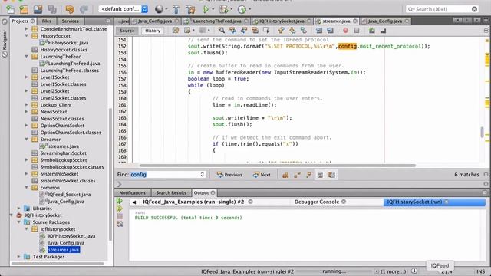
Task: Click the editor horizontal scrollbar
Action: tap(278, 166)
